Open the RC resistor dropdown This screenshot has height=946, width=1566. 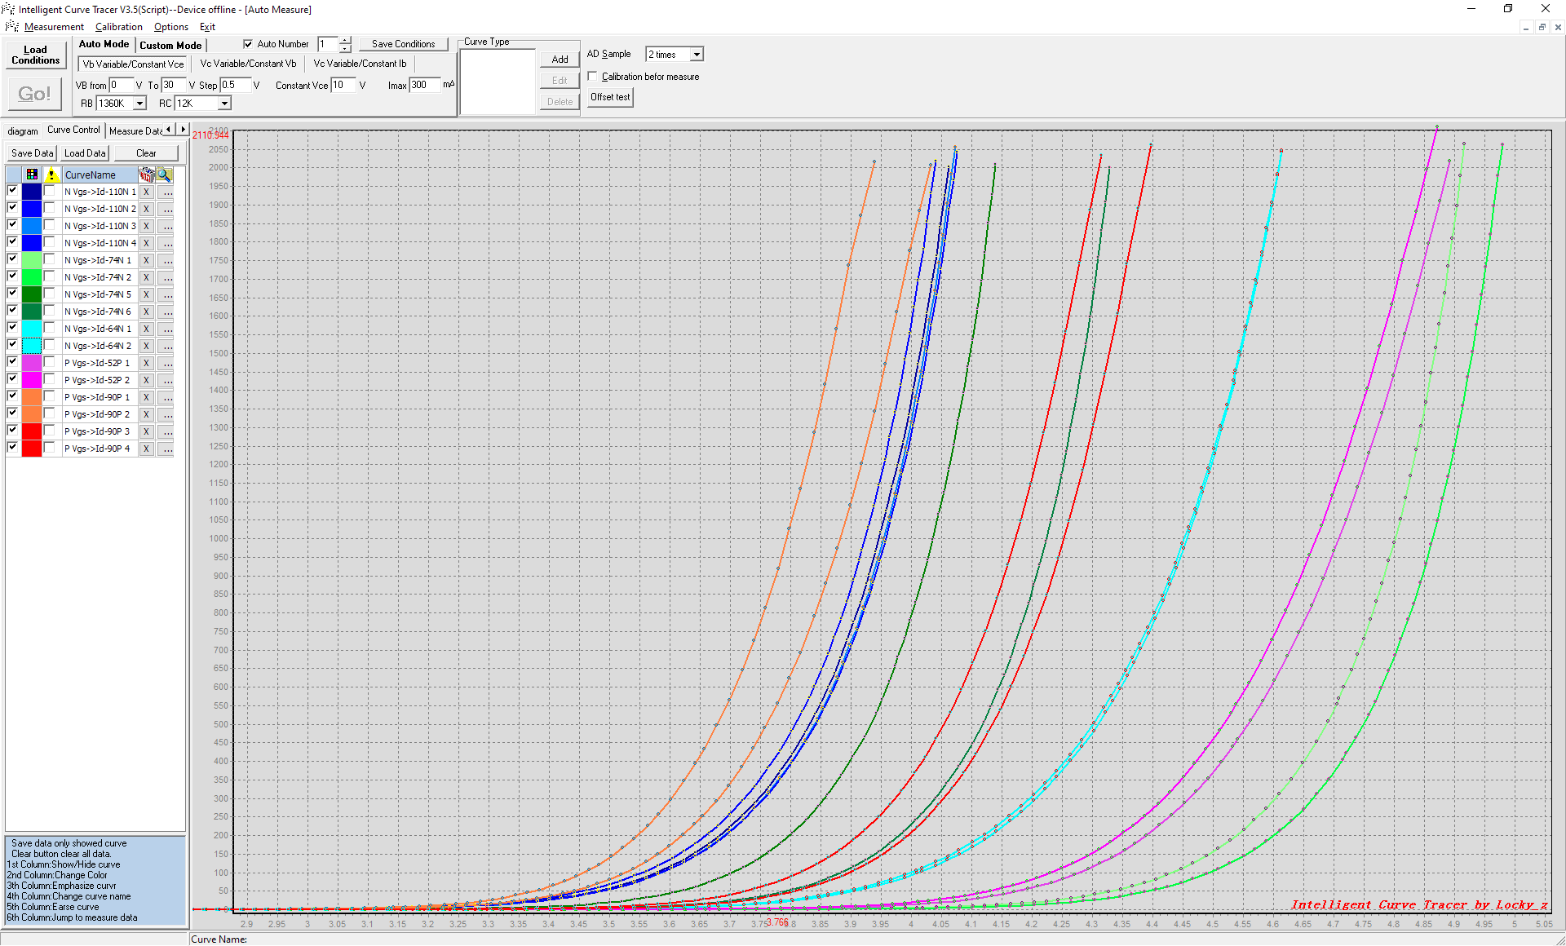(x=224, y=104)
